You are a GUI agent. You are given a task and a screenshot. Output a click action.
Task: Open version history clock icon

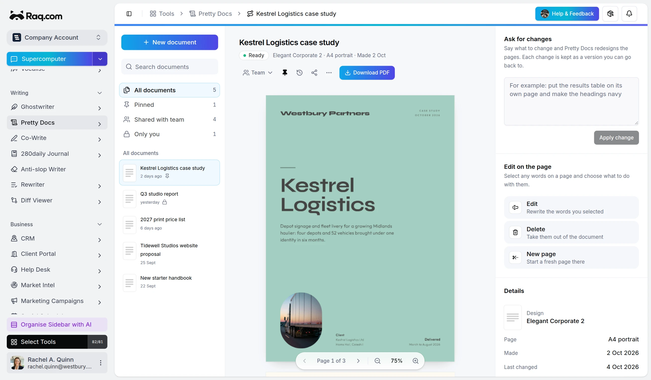point(299,73)
